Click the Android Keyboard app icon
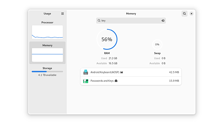This screenshot has width=224, height=126. tap(86, 72)
